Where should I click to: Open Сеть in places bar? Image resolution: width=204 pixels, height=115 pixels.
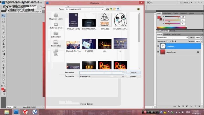56,52
